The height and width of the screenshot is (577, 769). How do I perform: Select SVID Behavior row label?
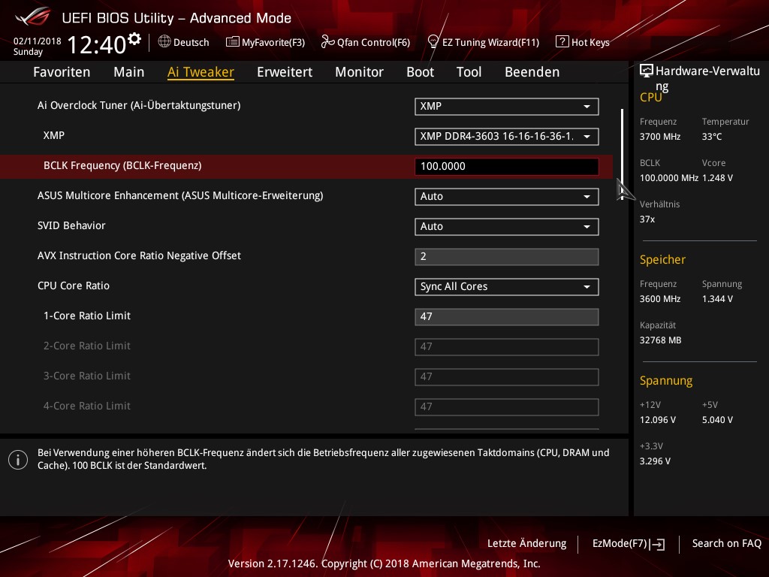(71, 225)
